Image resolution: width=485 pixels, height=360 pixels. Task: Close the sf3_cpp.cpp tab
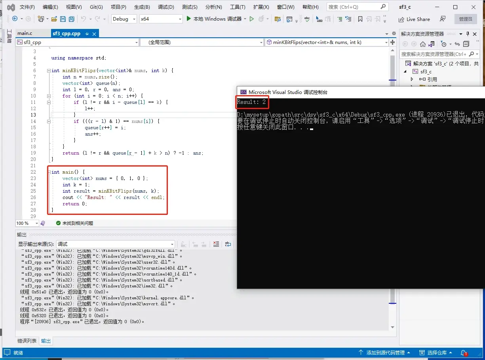[x=94, y=34]
